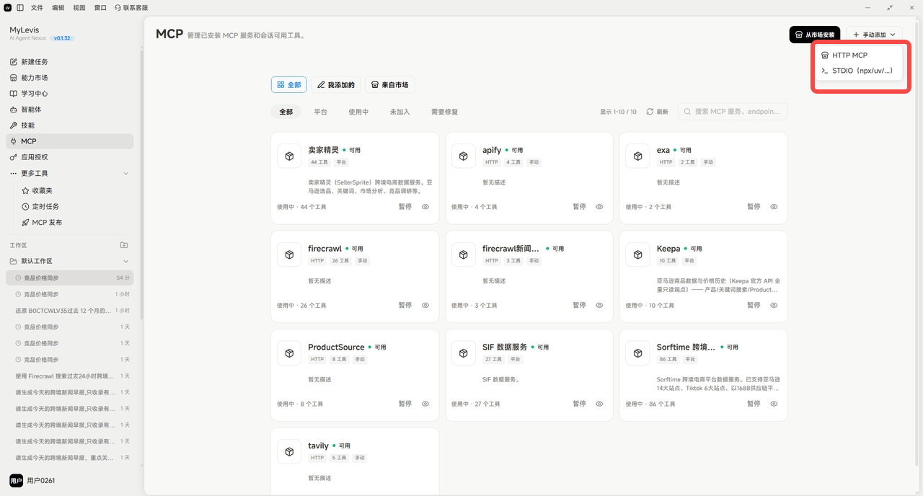Screen dimensions: 923x496
Task: Open the 编辑 menu
Action: click(58, 7)
